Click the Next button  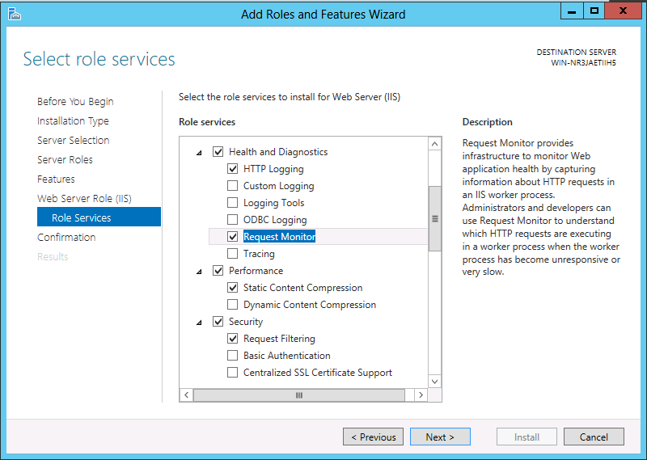point(440,437)
